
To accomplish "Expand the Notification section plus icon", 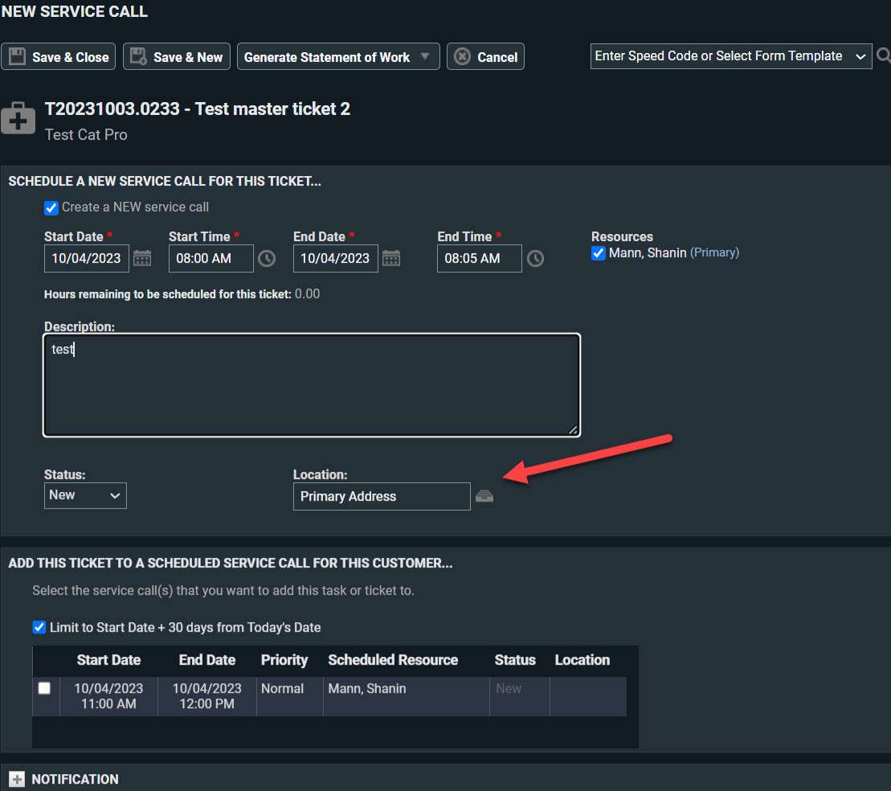I will (17, 779).
